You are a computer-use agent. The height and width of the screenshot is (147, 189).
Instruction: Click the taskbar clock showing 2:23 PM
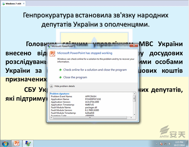pyautogui.click(x=179, y=144)
